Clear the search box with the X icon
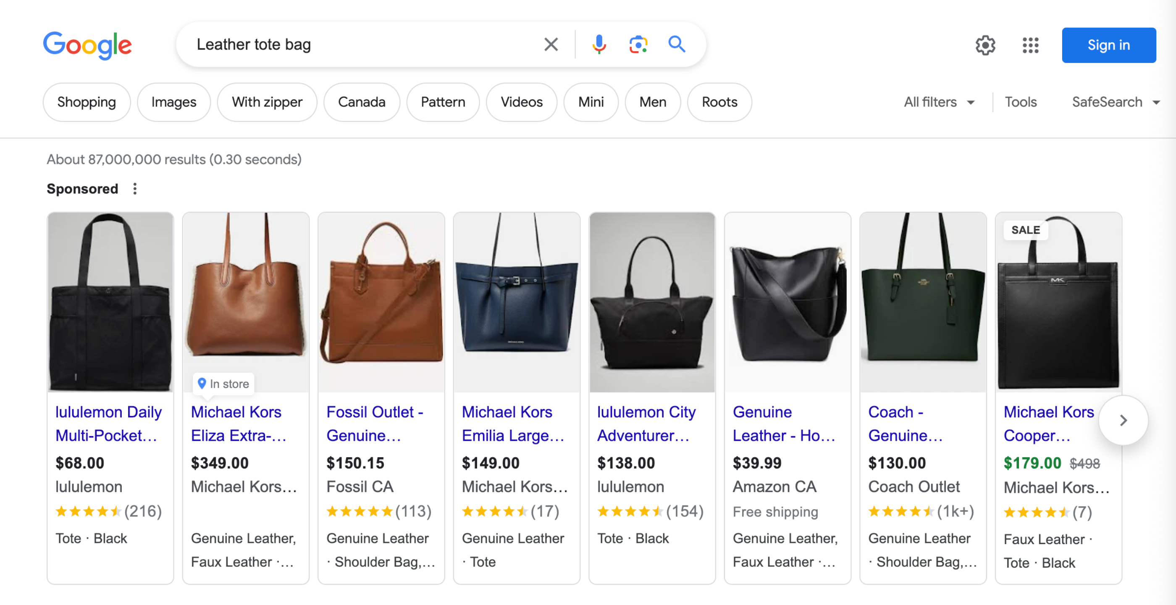 tap(551, 44)
